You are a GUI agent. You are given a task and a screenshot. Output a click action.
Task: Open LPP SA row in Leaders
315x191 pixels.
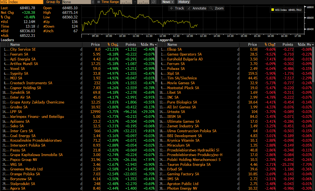point(16,112)
